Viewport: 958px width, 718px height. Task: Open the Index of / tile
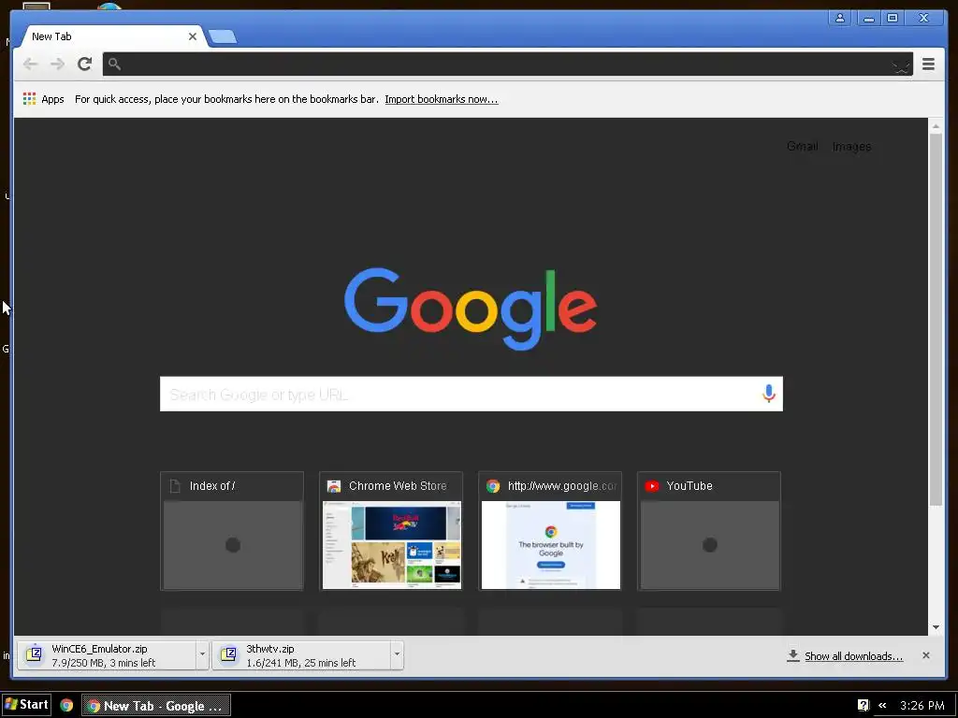232,531
